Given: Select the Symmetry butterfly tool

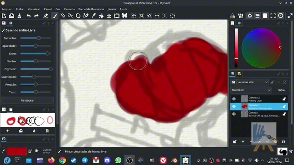Looking at the screenshot, I should 124,16.
